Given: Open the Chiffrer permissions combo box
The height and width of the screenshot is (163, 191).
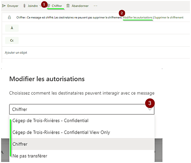Looking at the screenshot, I should (x=82, y=109).
